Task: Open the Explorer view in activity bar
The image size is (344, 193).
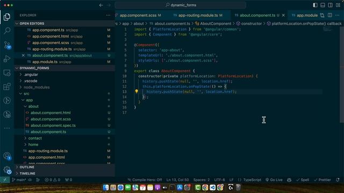Action: 7,17
